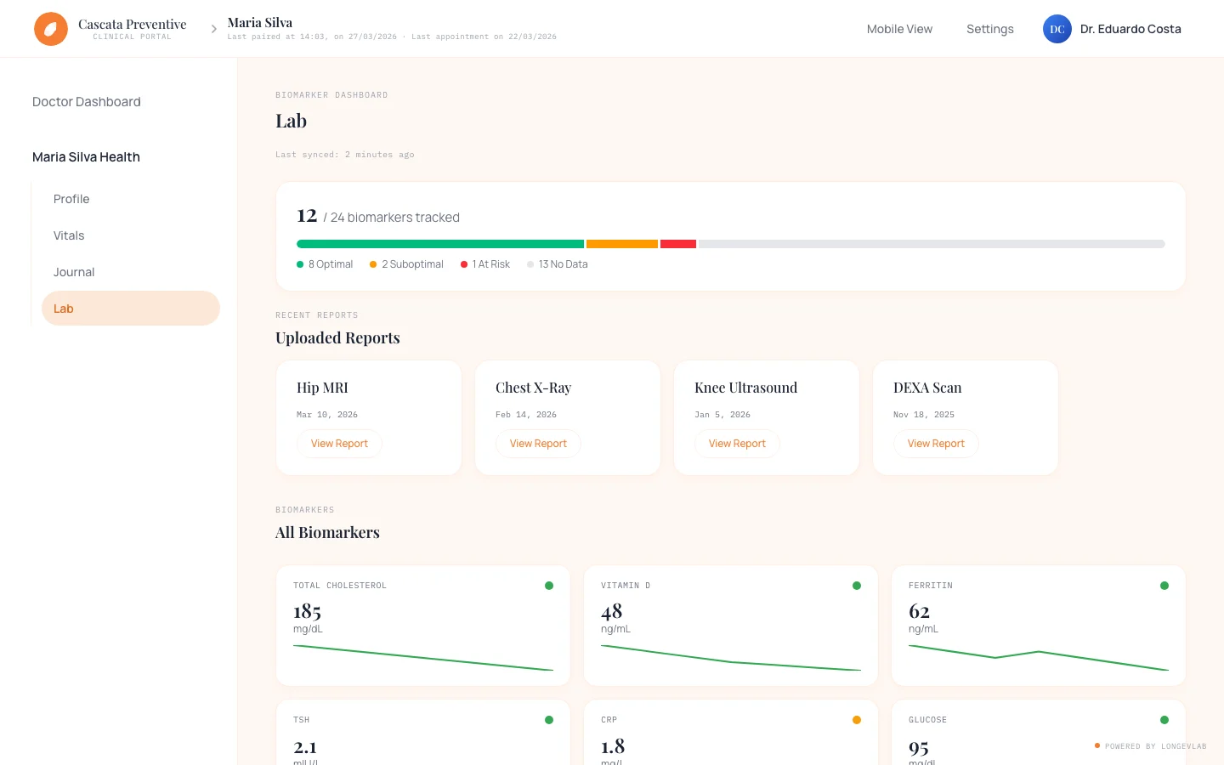Click the Ferritin trend line chart

[x=1039, y=658]
